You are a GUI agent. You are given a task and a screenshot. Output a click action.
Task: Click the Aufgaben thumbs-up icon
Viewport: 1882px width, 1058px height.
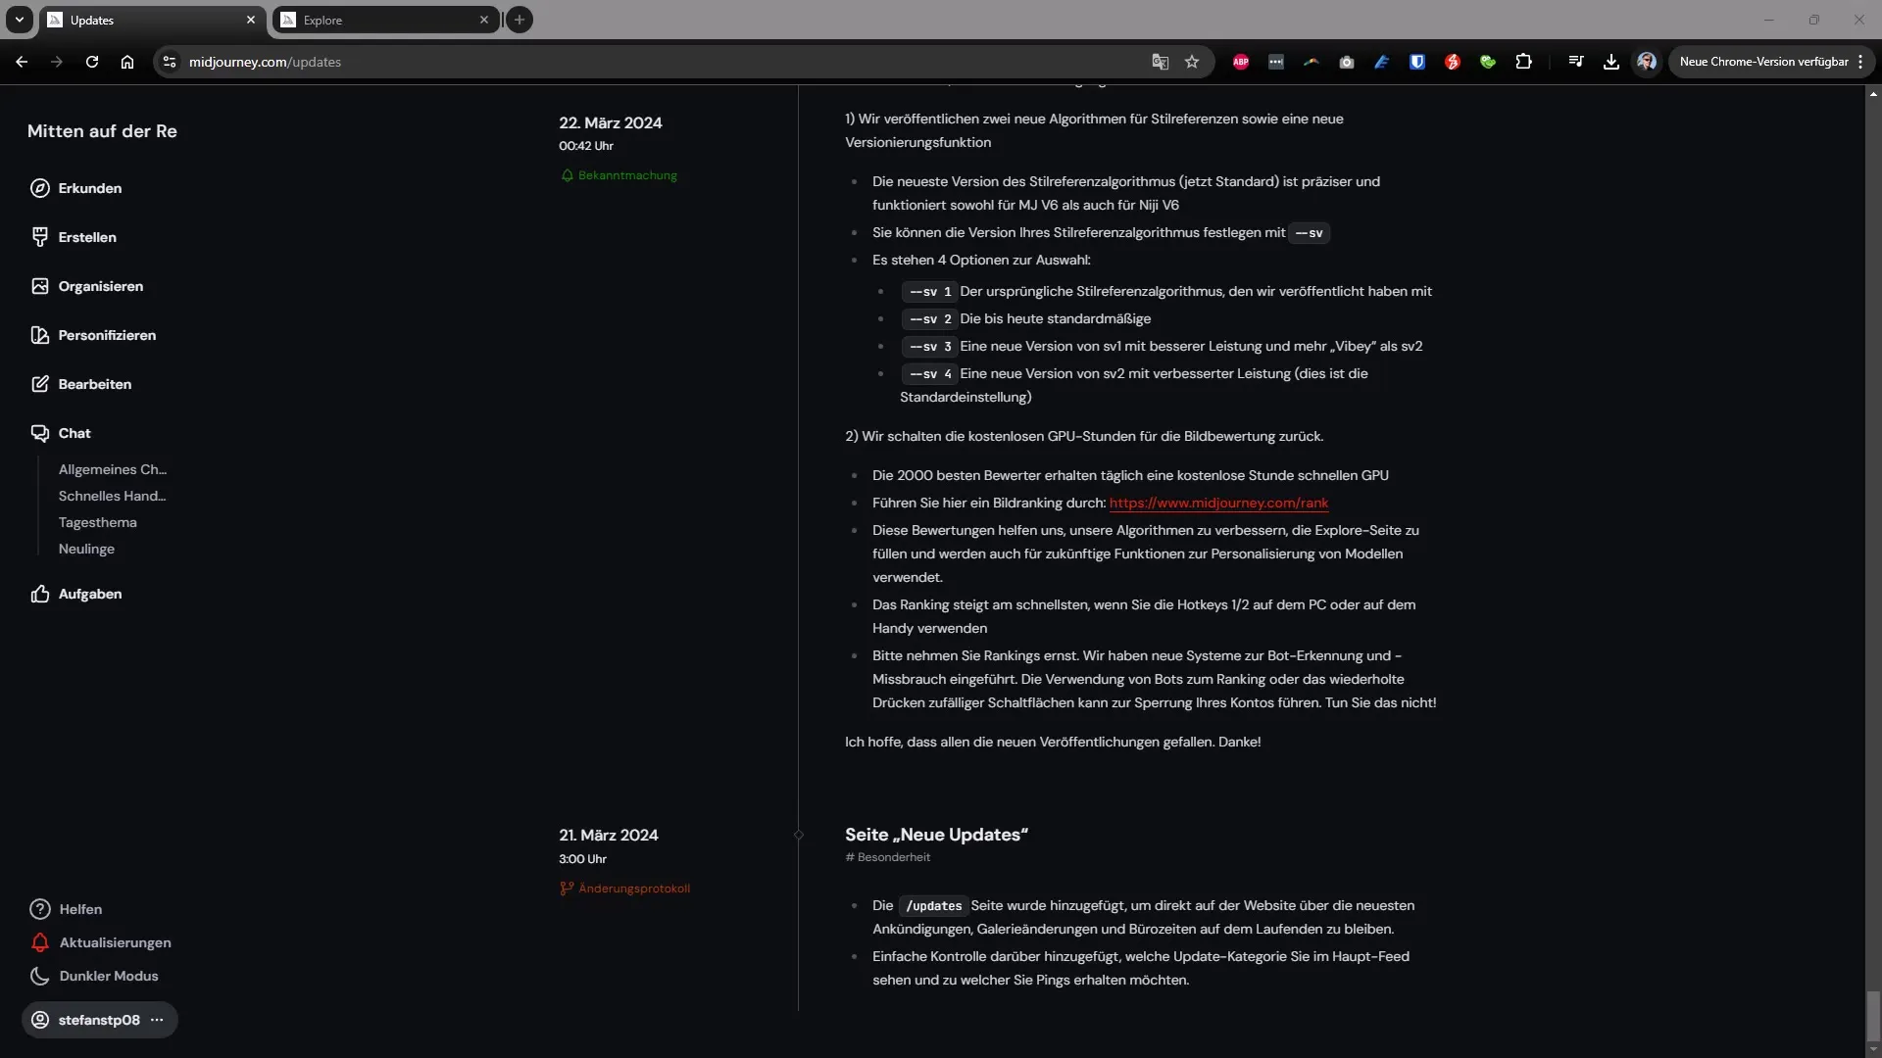(39, 594)
